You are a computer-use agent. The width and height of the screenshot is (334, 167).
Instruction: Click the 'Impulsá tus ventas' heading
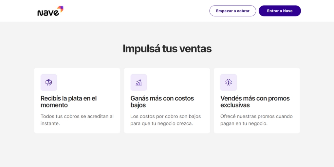coord(167,48)
